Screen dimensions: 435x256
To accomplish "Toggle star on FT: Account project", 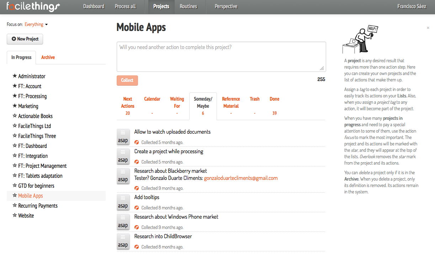I will 15,86.
